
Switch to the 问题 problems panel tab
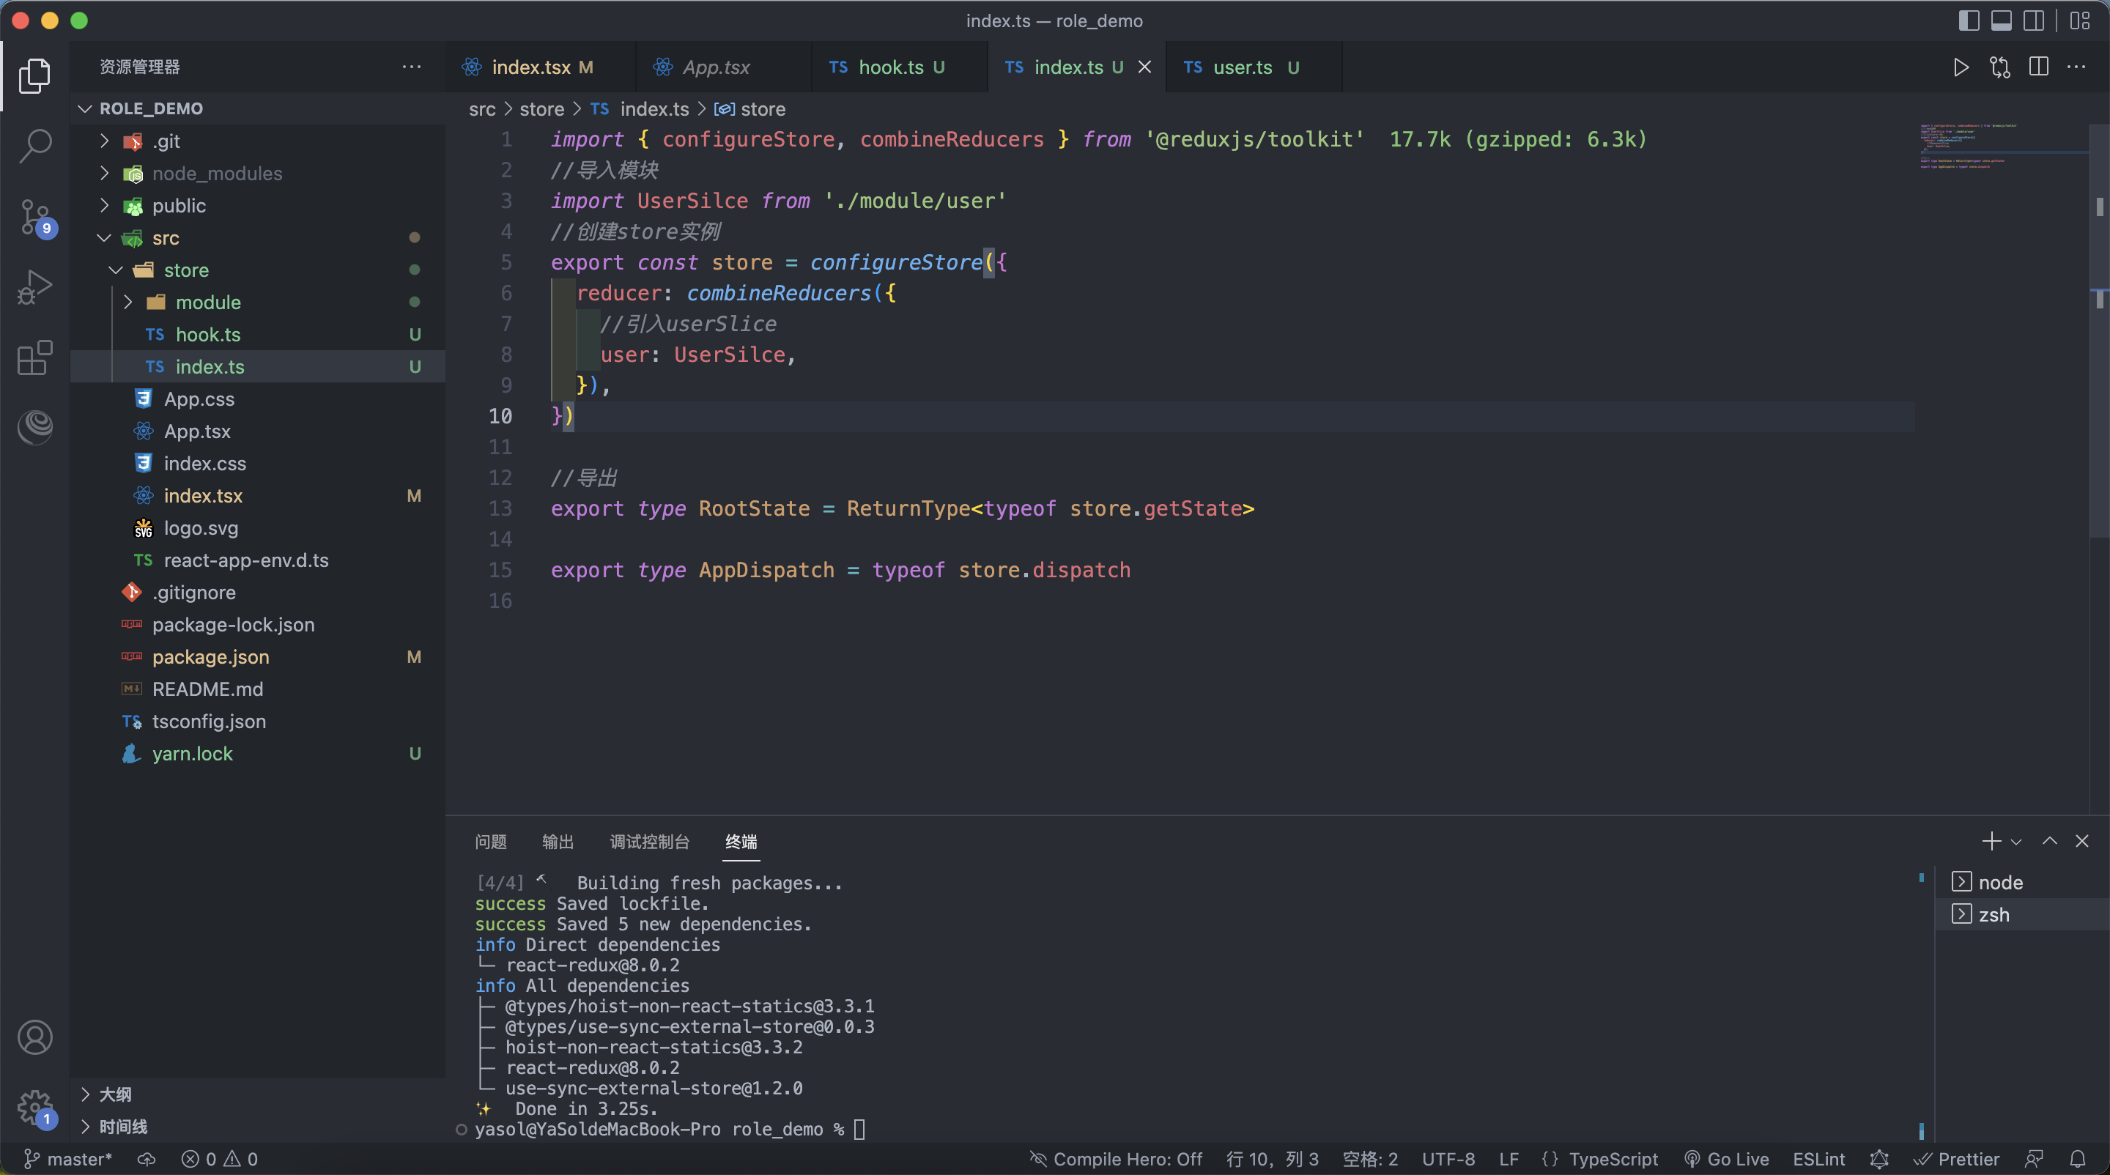click(491, 842)
